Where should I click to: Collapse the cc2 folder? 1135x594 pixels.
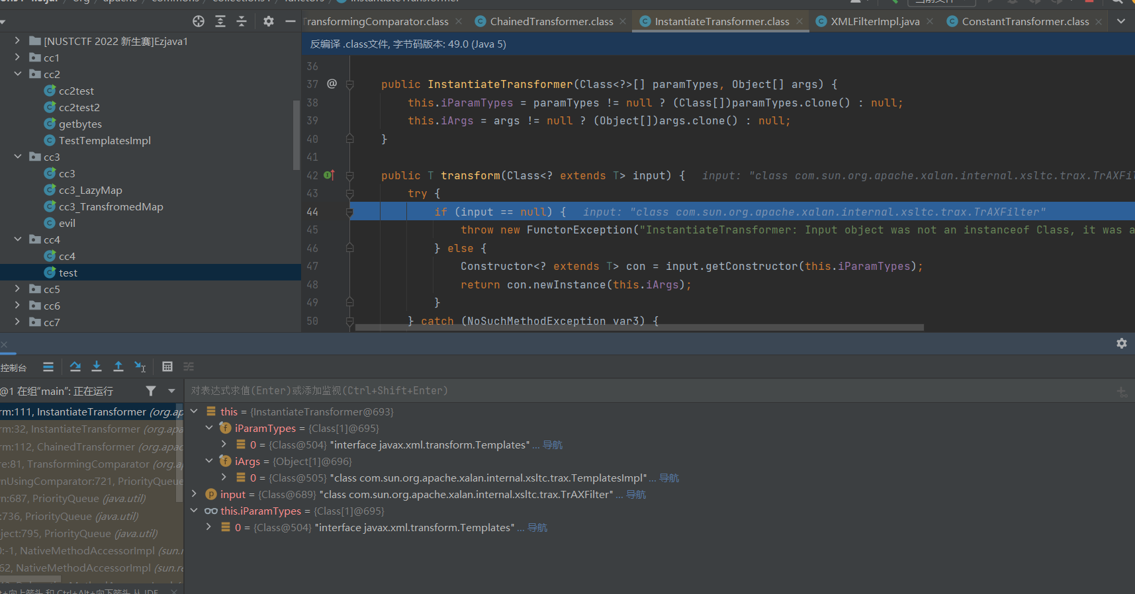(x=18, y=74)
